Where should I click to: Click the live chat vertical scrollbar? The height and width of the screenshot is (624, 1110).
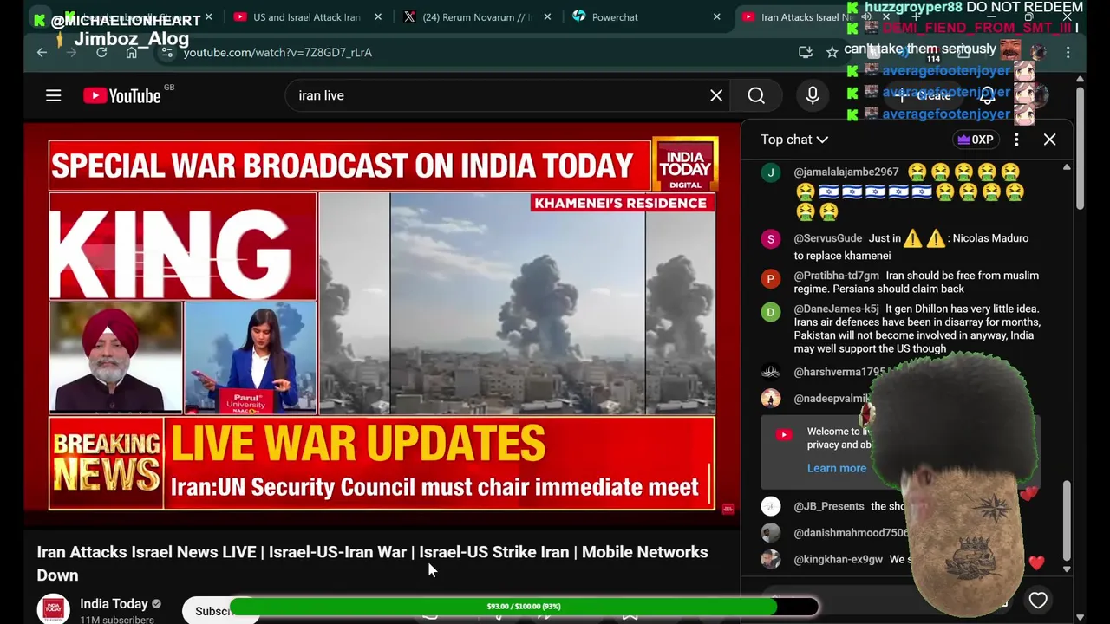1067,520
